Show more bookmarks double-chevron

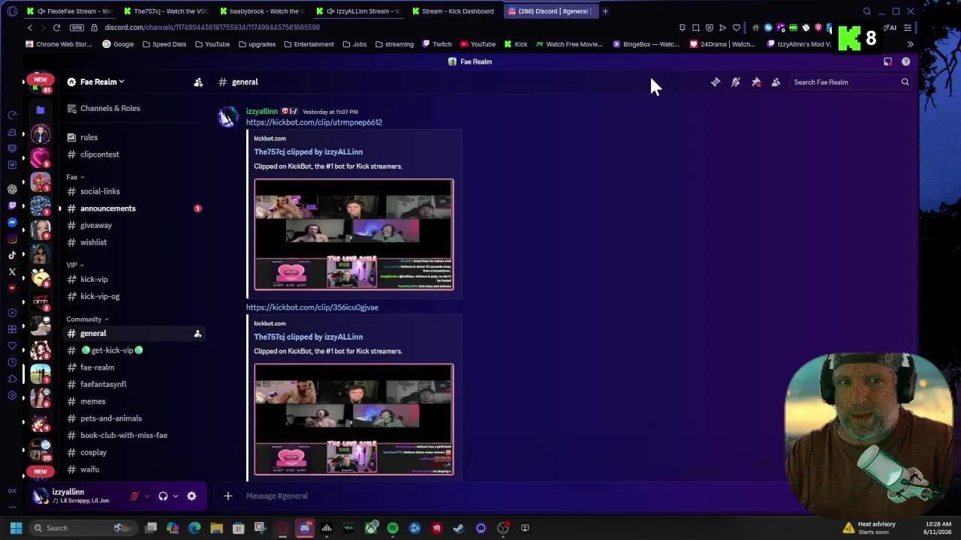tap(910, 44)
